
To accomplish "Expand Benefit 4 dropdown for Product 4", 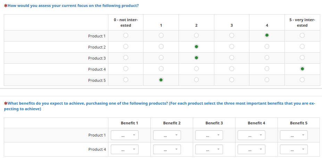I will (251, 149).
